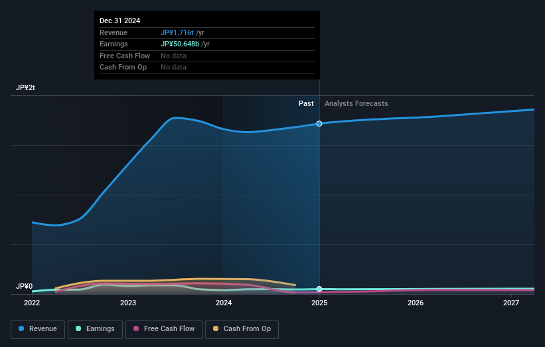Click 'No data' in tooltip's Free Cash Flow row
The image size is (545, 347).
pos(173,56)
